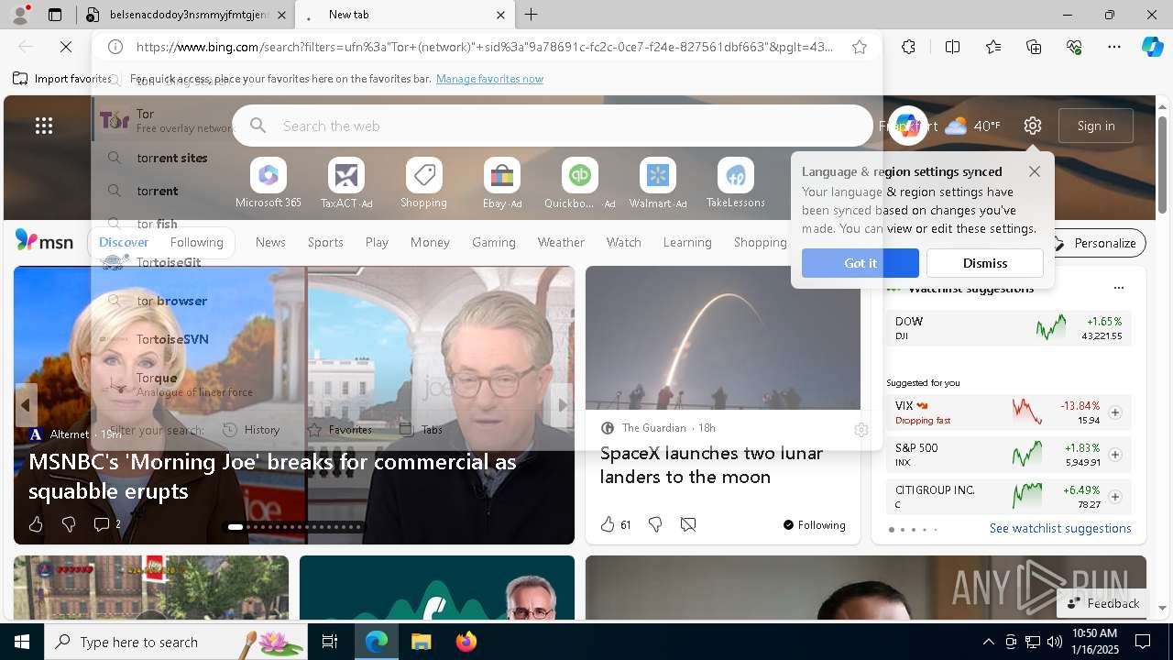This screenshot has width=1173, height=660.
Task: Close the language settings popup
Action: [x=1035, y=171]
